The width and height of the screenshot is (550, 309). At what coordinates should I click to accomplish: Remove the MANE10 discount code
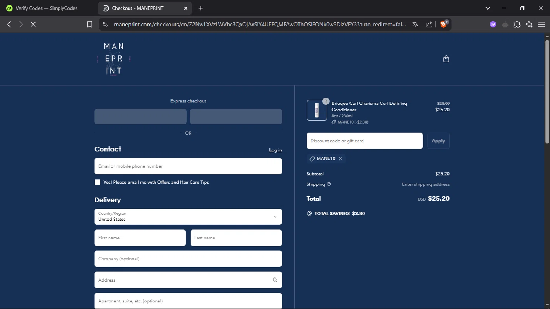tap(341, 158)
